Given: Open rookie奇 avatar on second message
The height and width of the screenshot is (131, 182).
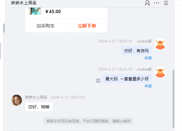Looking at the screenshot, I should click(x=160, y=72).
